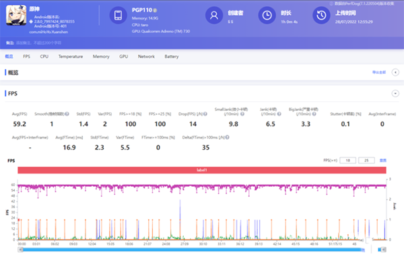Click the help icon beside BigJank

point(314,114)
